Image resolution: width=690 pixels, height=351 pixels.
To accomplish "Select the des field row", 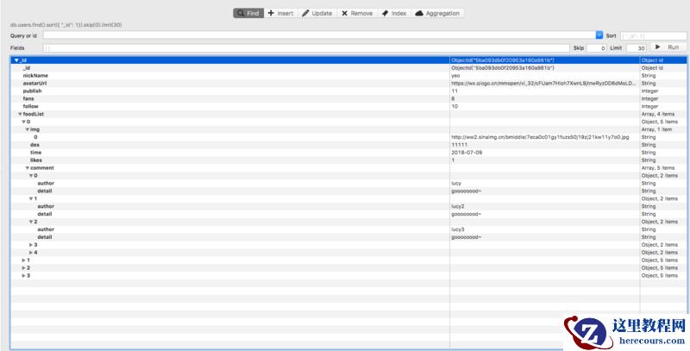I will click(348, 145).
